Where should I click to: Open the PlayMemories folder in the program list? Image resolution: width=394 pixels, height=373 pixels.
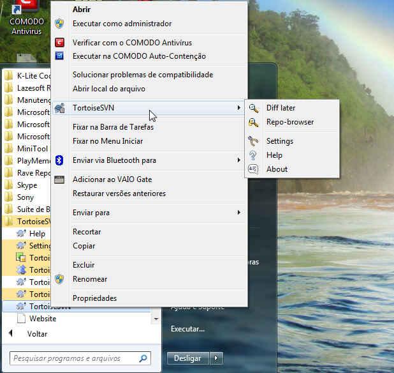[x=27, y=160]
